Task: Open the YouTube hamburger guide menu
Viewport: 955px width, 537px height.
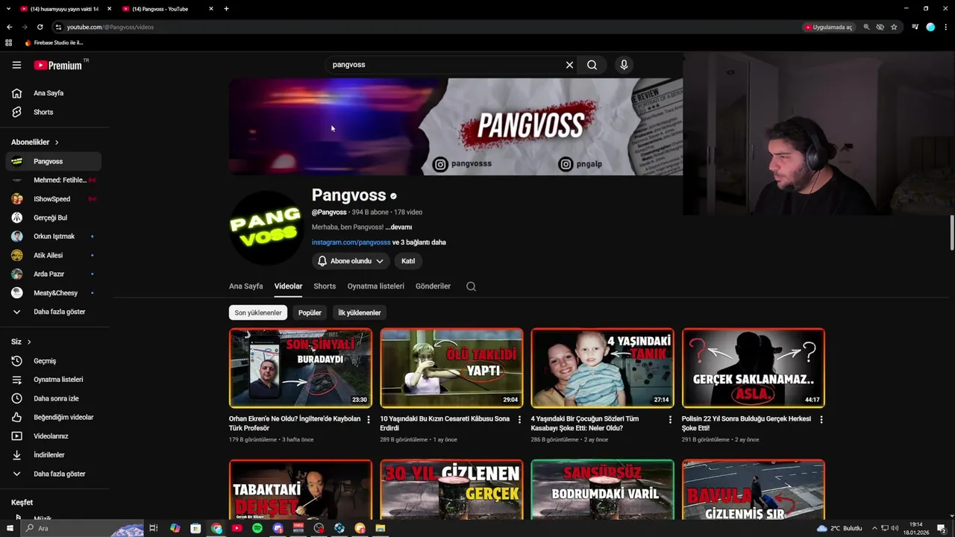Action: point(16,65)
